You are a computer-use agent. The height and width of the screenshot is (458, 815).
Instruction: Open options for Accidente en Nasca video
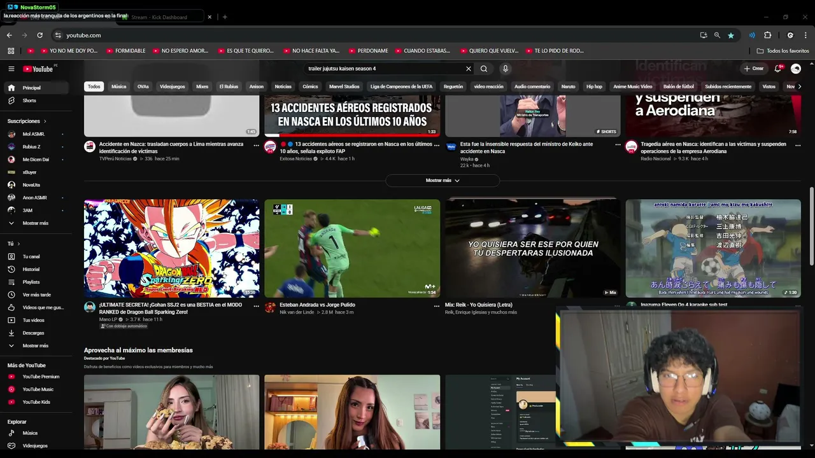tap(257, 144)
